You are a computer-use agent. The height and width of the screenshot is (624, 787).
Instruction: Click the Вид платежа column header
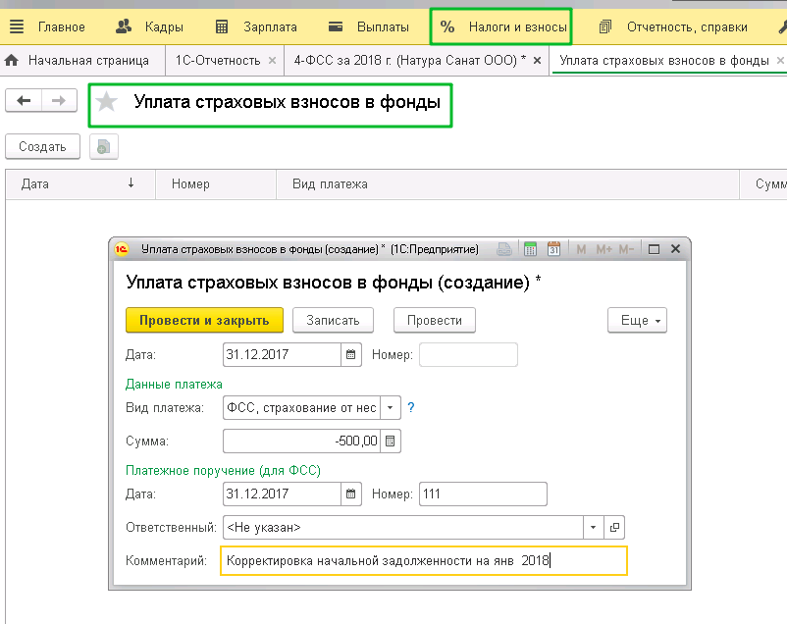click(x=507, y=184)
